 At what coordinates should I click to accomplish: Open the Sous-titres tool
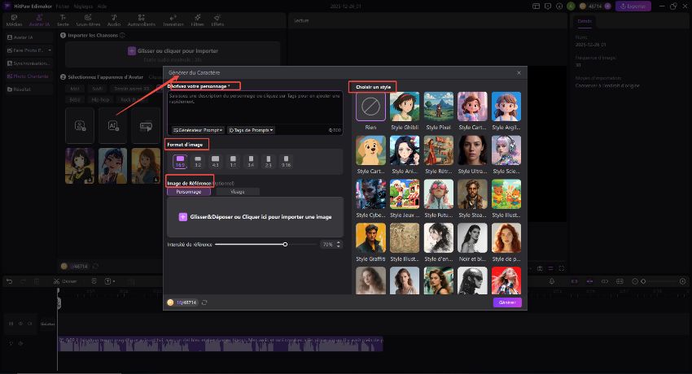pyautogui.click(x=88, y=20)
